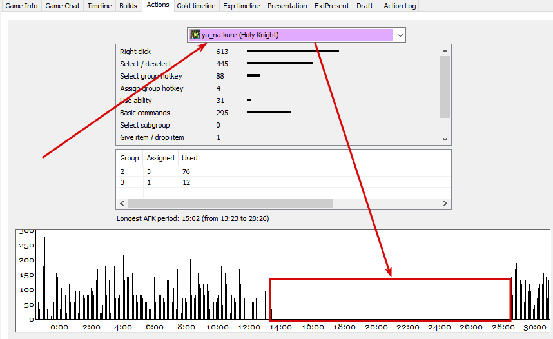Click the action list scroll down arrow
Screen dimensions: 553x339
pyautogui.click(x=445, y=139)
